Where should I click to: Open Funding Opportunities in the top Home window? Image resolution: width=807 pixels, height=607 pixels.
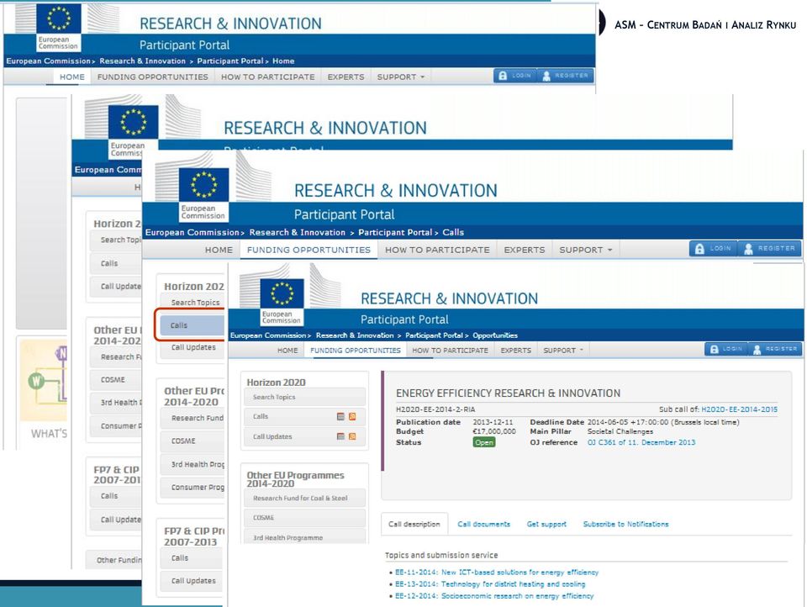click(153, 77)
